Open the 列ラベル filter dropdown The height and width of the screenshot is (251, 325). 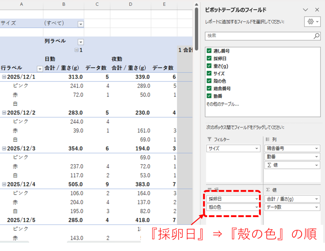pyautogui.click(x=81, y=42)
